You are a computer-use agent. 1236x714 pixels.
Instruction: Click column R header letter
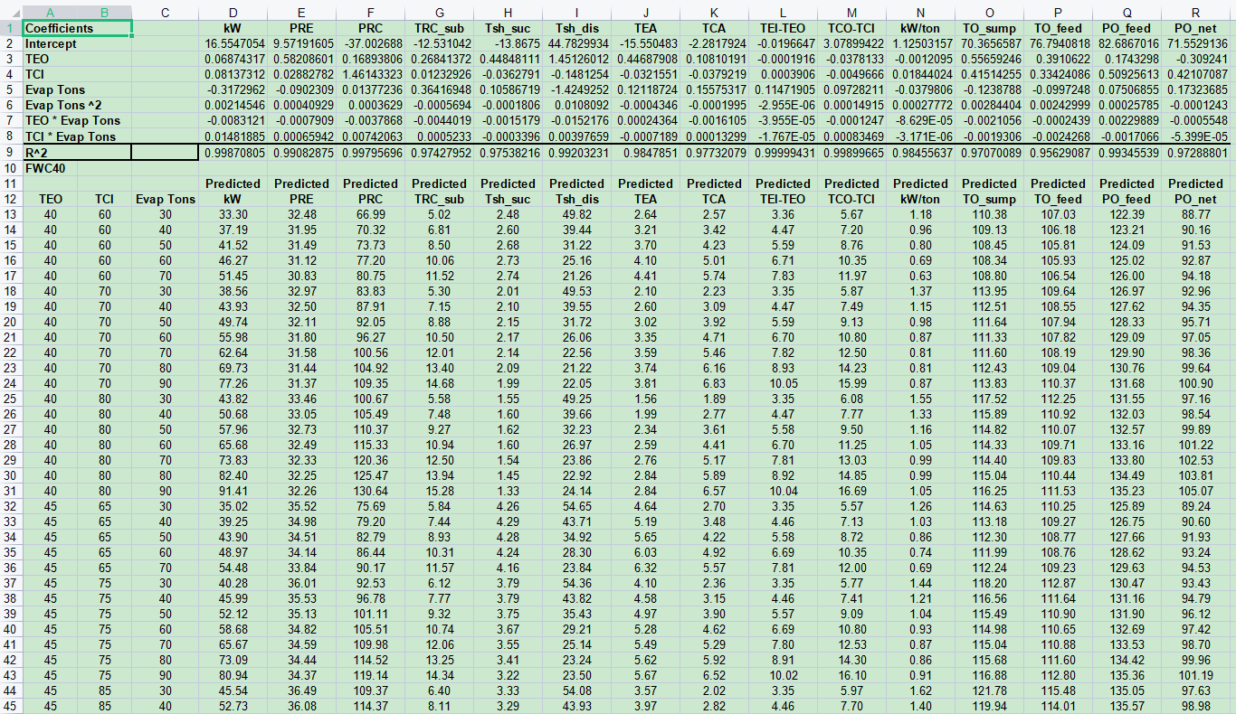1195,12
